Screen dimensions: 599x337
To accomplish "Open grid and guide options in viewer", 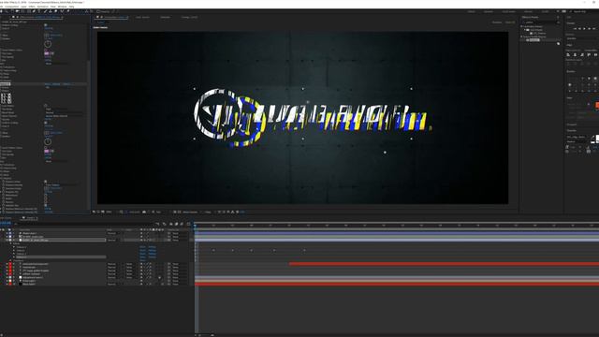I will click(122, 212).
